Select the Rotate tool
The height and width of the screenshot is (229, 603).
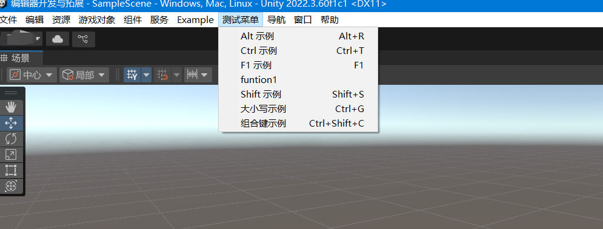coord(11,139)
